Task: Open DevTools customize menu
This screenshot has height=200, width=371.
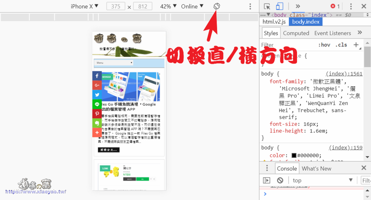Action: [351, 7]
